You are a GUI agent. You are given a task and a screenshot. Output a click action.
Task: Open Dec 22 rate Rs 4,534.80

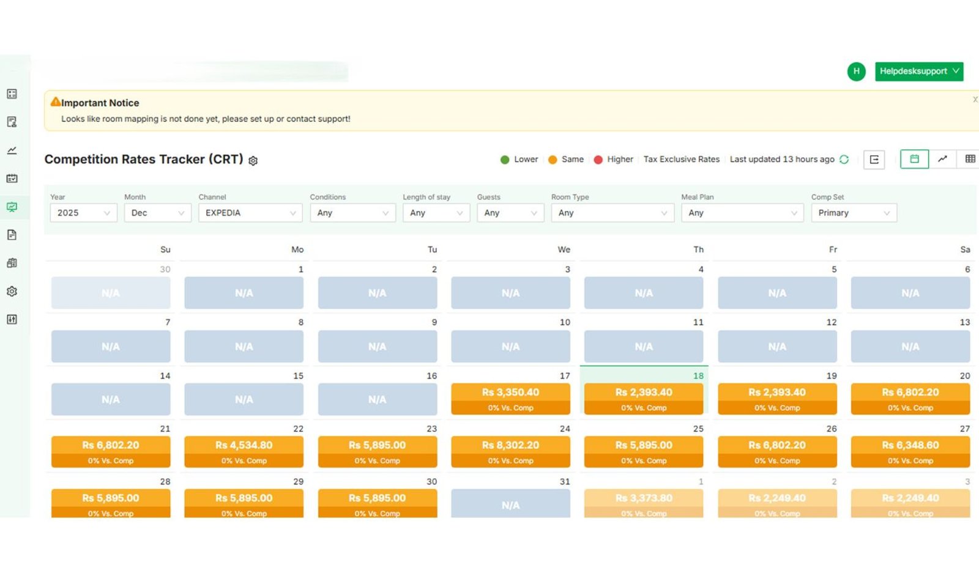pos(244,452)
